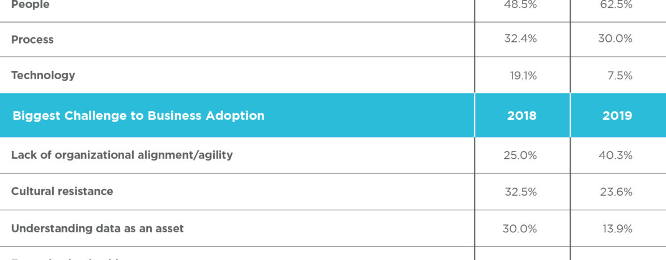Click the 7.5% Technology value
This screenshot has height=260, width=666.
(x=619, y=75)
